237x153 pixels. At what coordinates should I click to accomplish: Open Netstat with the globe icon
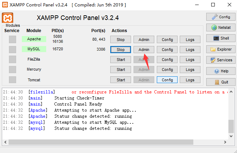click(x=221, y=27)
